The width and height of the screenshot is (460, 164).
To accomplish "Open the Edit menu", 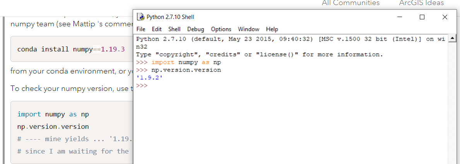I will (157, 29).
